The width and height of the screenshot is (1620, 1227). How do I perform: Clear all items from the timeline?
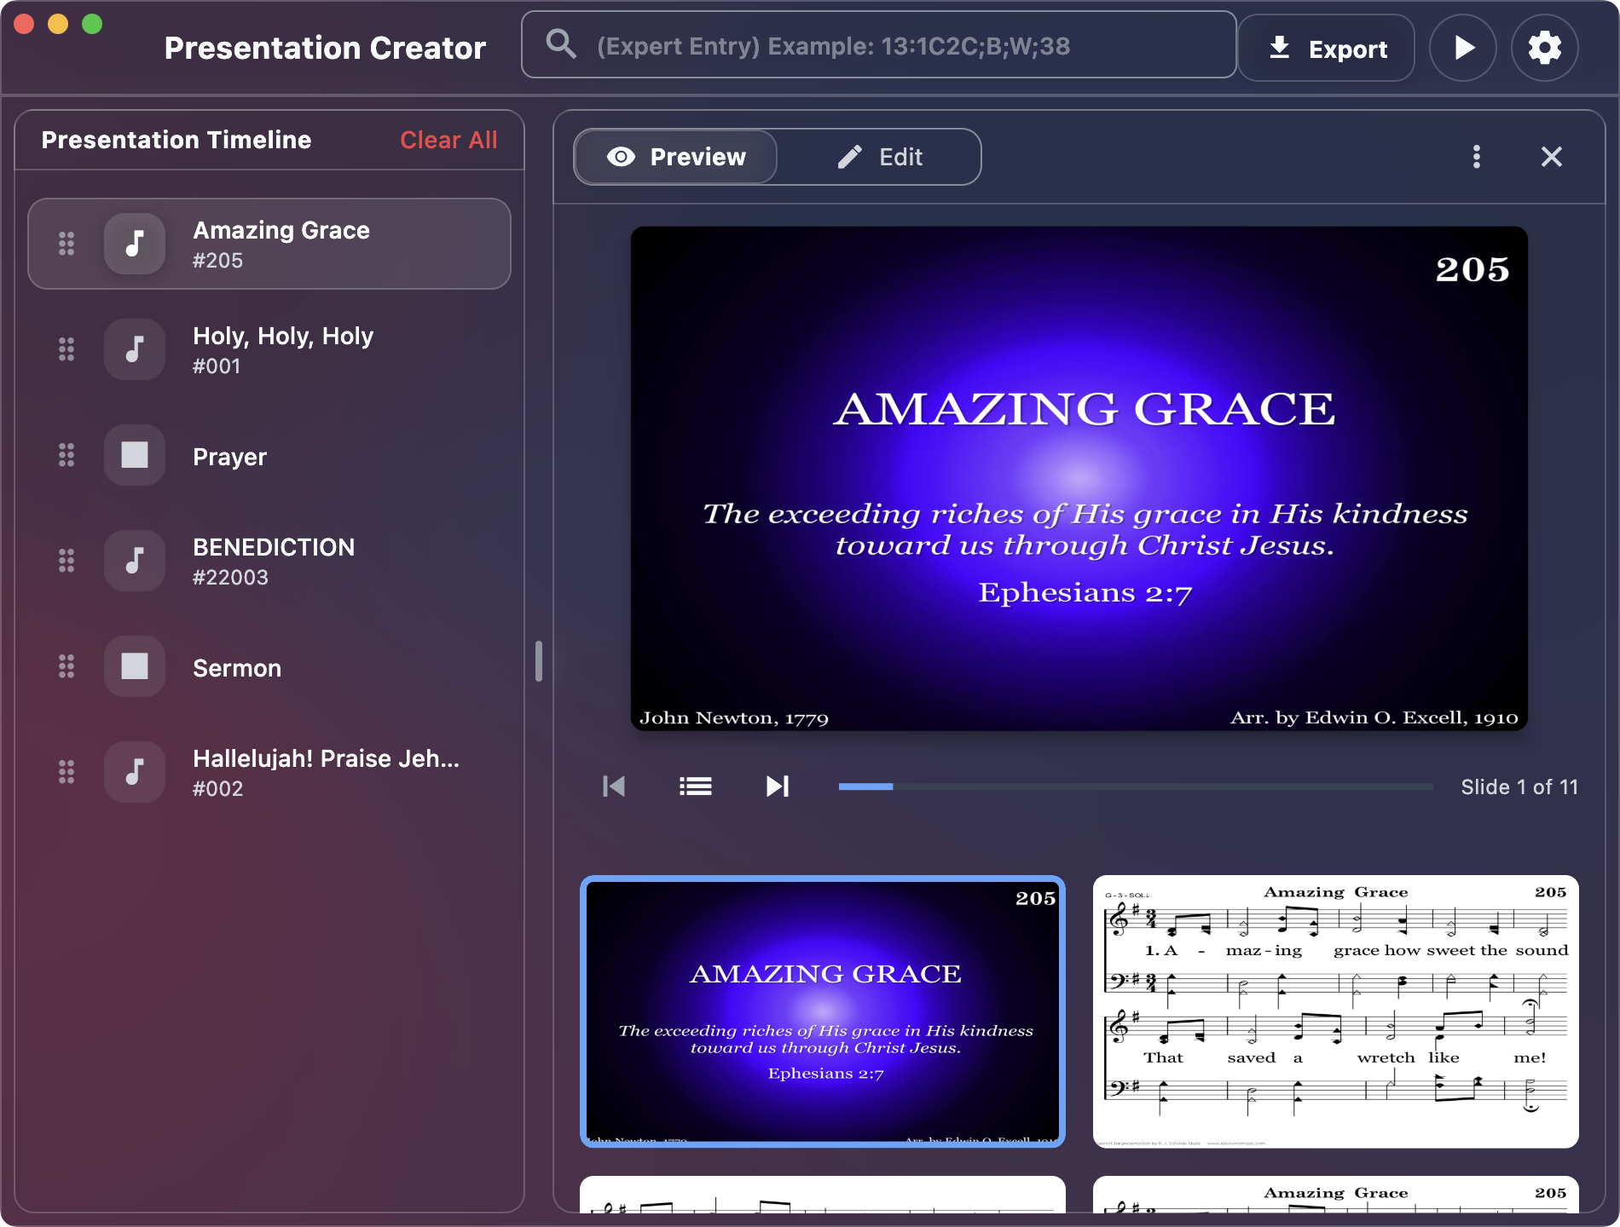pos(448,140)
